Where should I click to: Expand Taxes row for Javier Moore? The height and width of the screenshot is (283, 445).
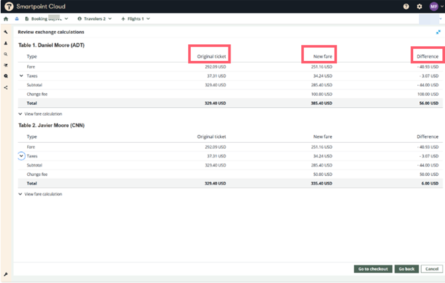pyautogui.click(x=21, y=156)
